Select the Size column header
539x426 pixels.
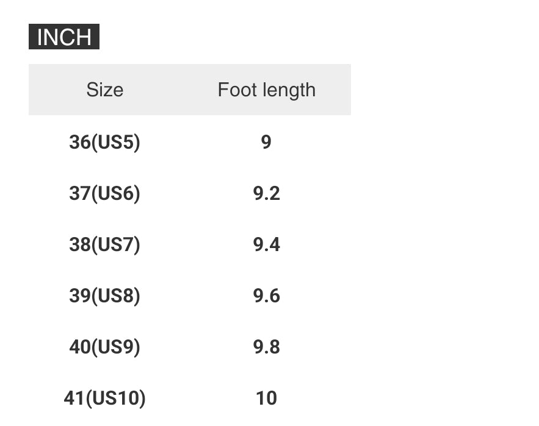104,90
